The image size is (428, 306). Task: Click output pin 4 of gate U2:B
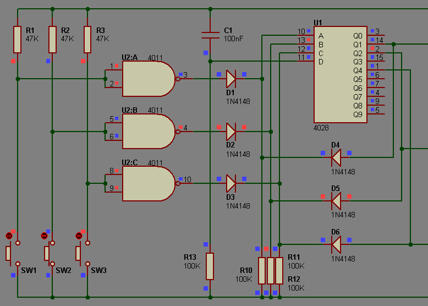[x=185, y=128]
